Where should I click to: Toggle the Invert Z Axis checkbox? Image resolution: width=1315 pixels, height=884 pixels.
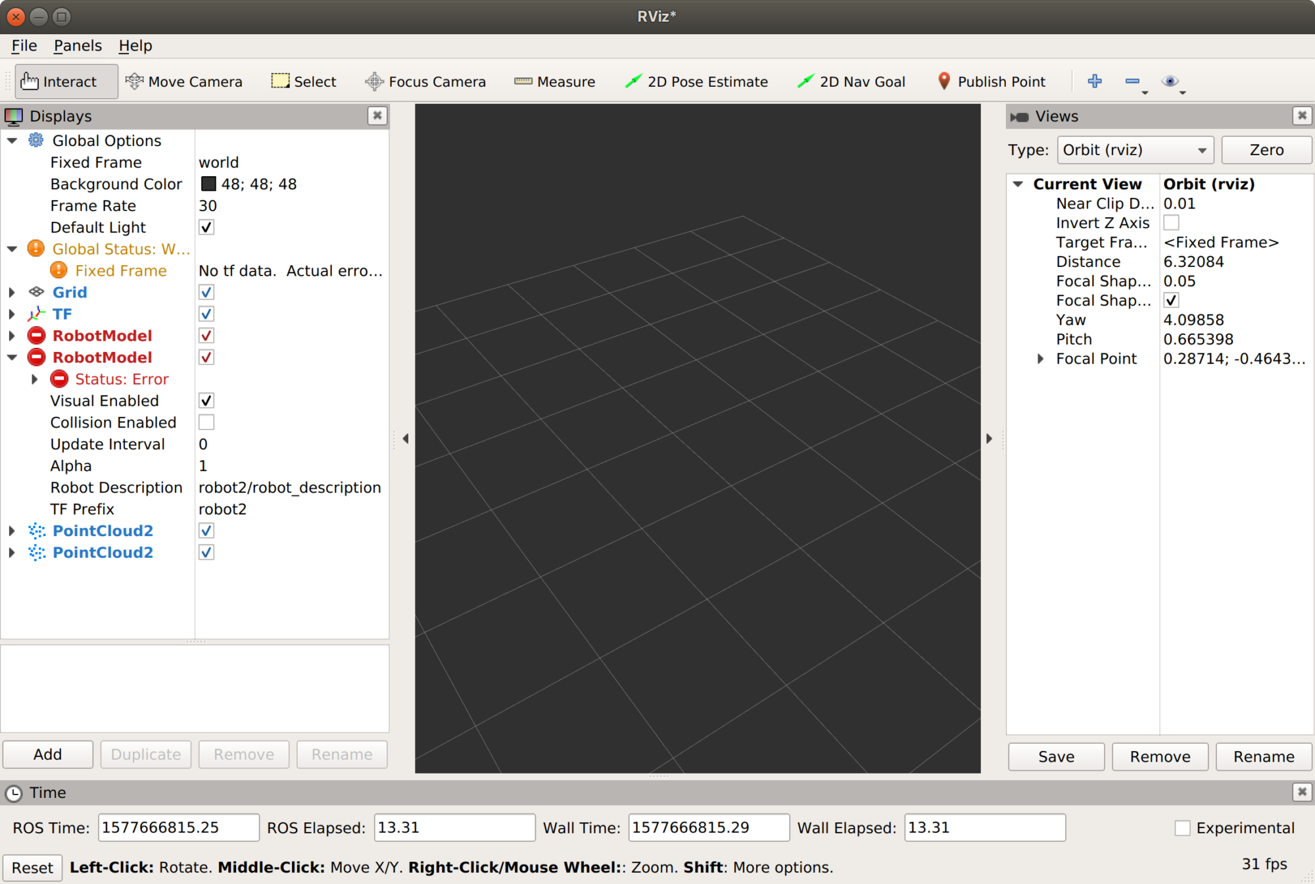[x=1171, y=223]
